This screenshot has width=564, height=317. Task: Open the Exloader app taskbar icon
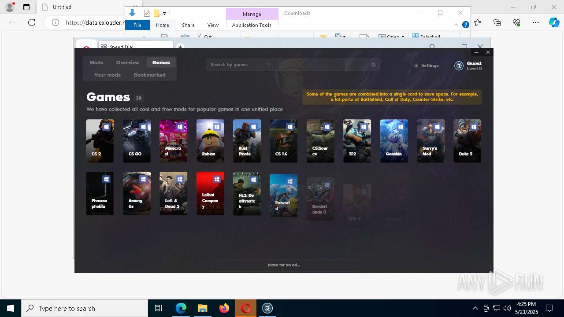tap(267, 308)
